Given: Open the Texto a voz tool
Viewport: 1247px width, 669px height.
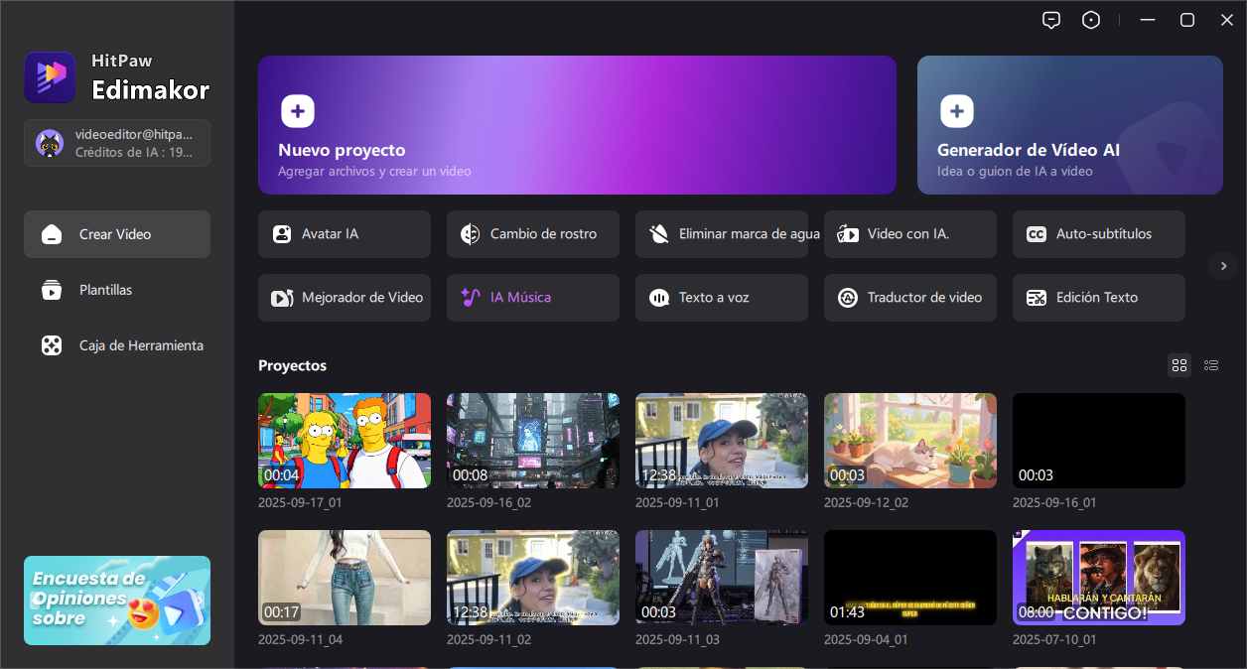Looking at the screenshot, I should click(x=721, y=298).
